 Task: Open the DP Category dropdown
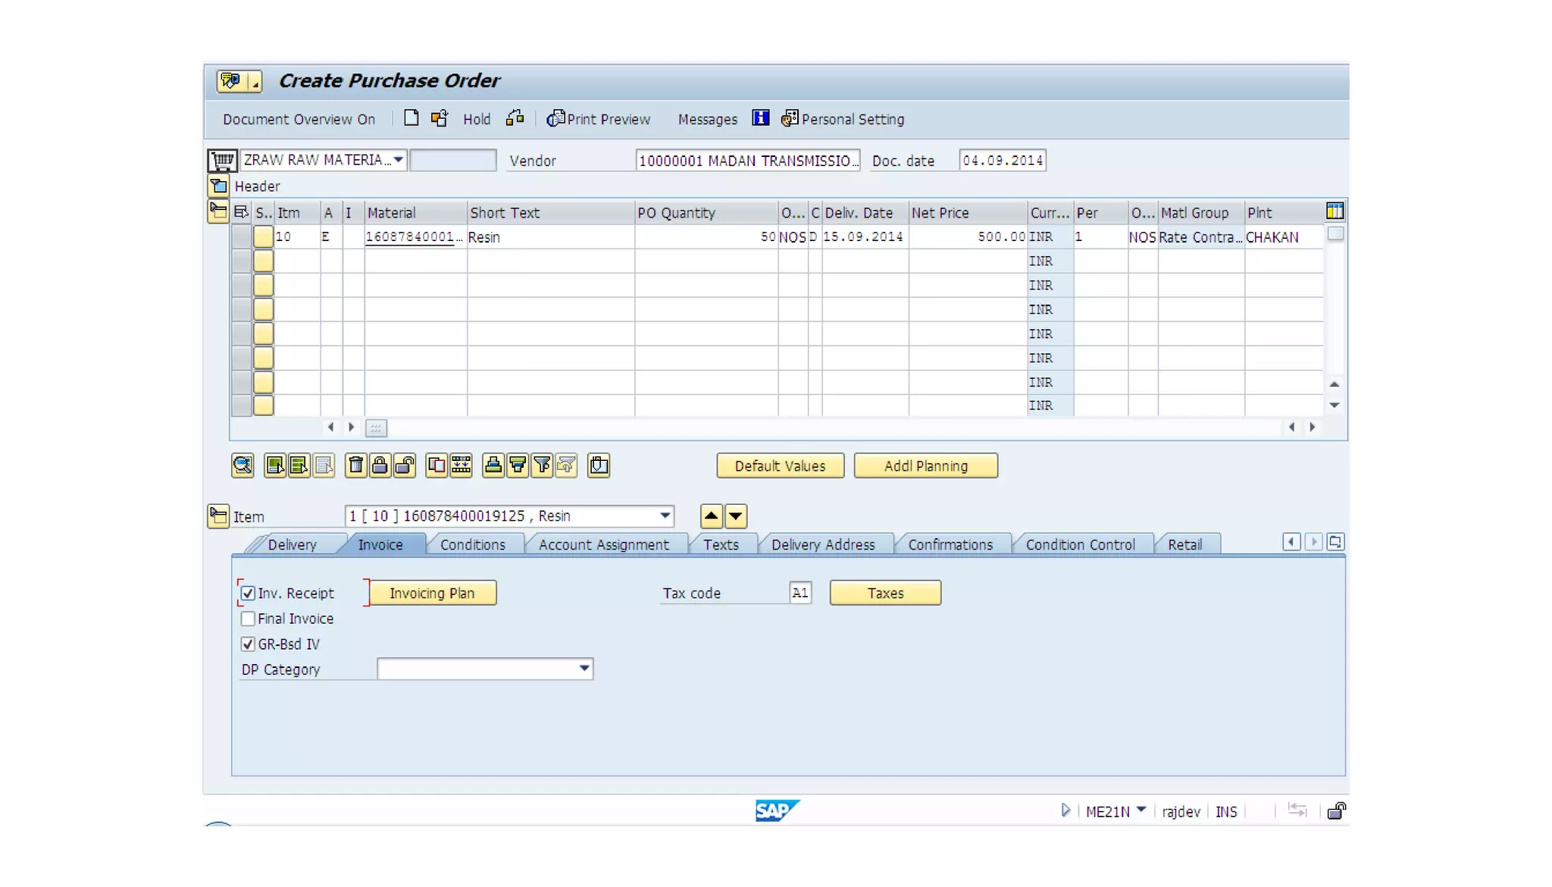(584, 669)
